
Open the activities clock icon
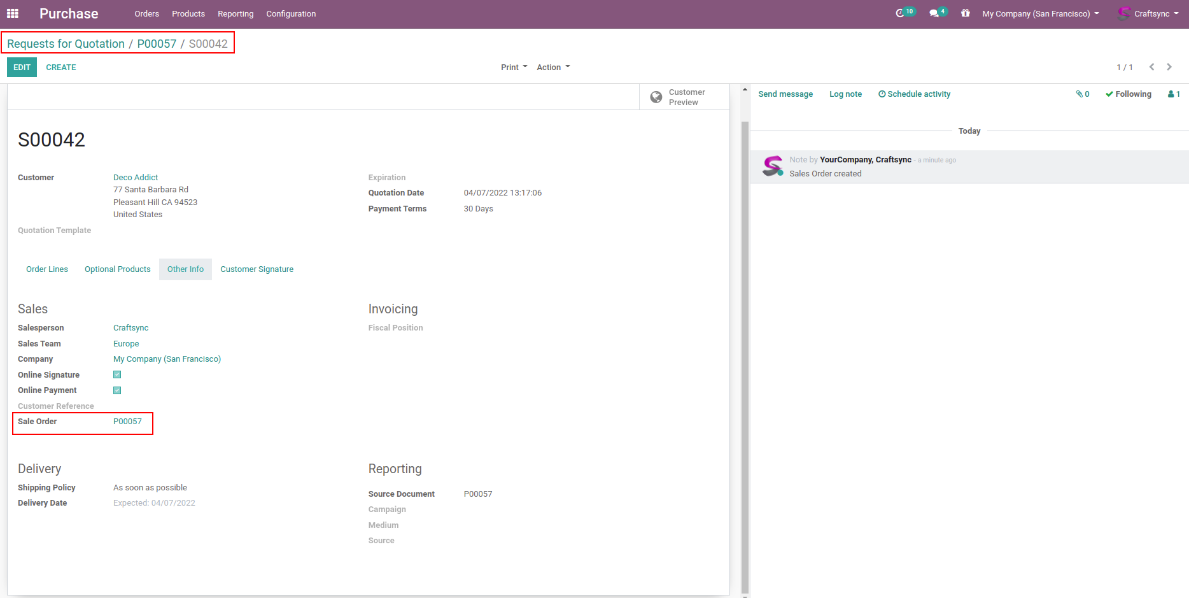tap(900, 13)
